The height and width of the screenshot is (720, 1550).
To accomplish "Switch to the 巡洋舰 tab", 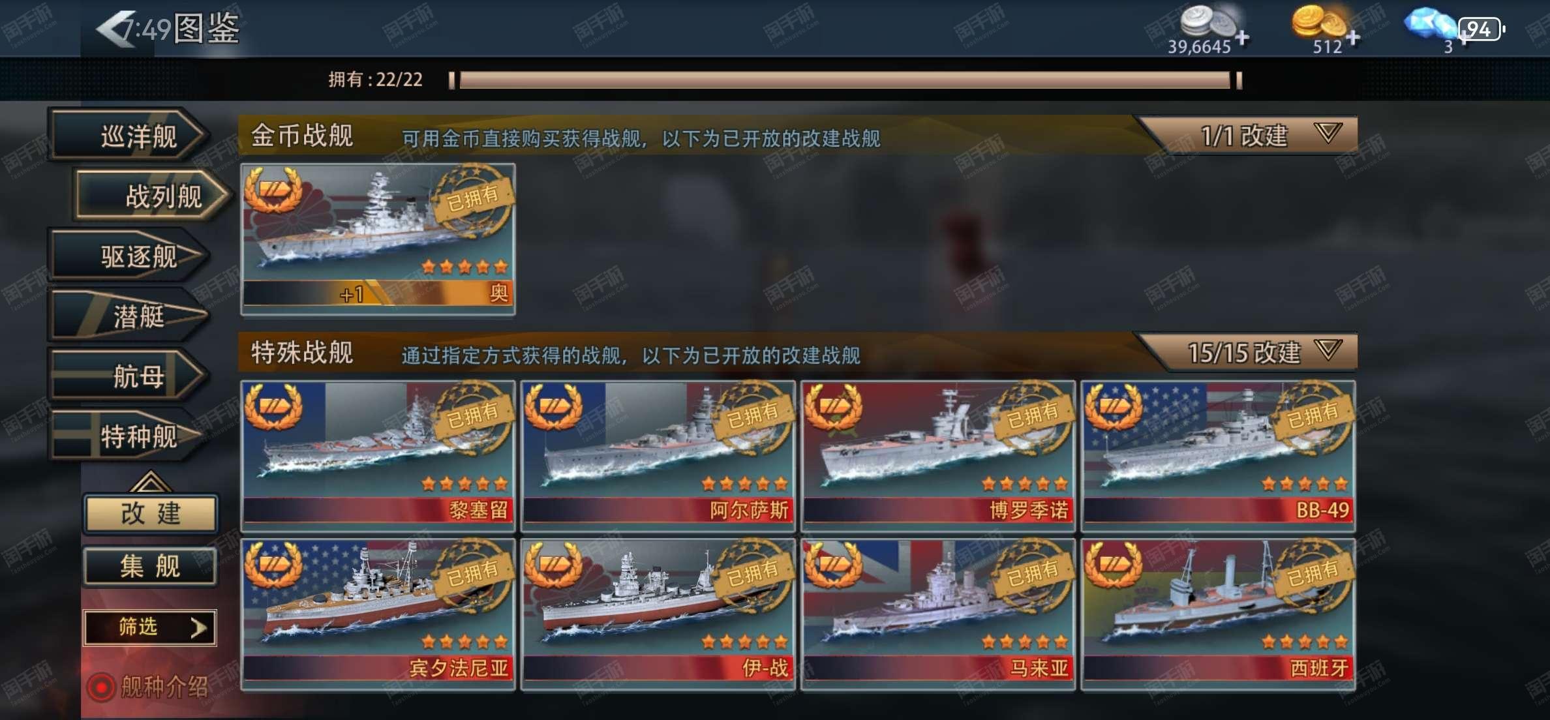I will click(x=129, y=135).
